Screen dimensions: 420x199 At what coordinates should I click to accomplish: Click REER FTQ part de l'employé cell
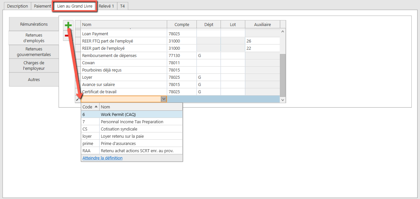124,41
